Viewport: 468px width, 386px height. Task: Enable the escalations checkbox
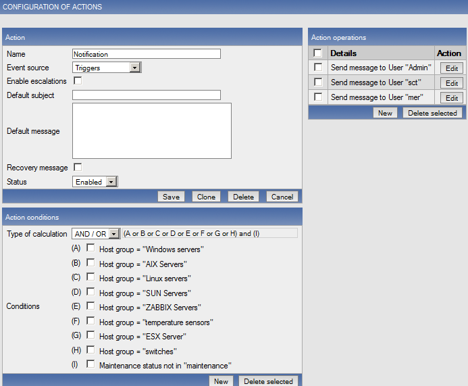(x=78, y=81)
